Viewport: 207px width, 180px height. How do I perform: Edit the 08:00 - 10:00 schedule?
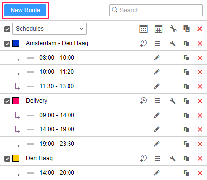coord(157,58)
